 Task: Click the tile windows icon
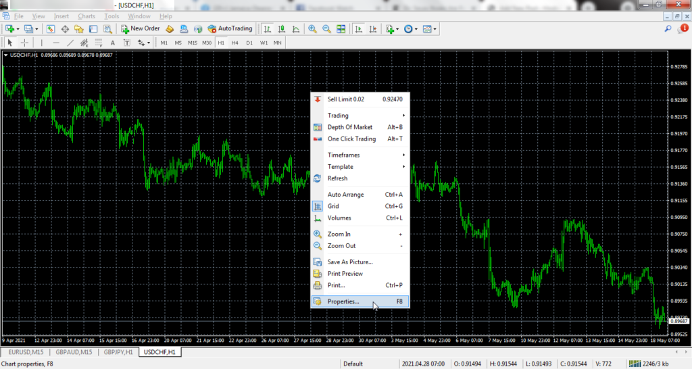coord(341,29)
